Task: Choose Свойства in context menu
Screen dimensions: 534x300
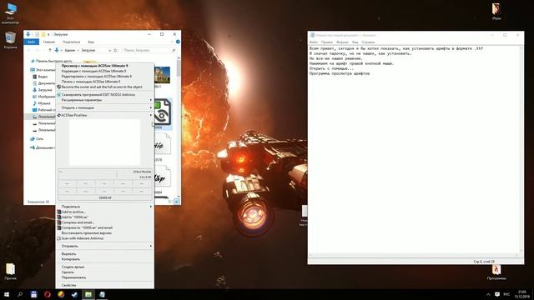Action: 105,285
